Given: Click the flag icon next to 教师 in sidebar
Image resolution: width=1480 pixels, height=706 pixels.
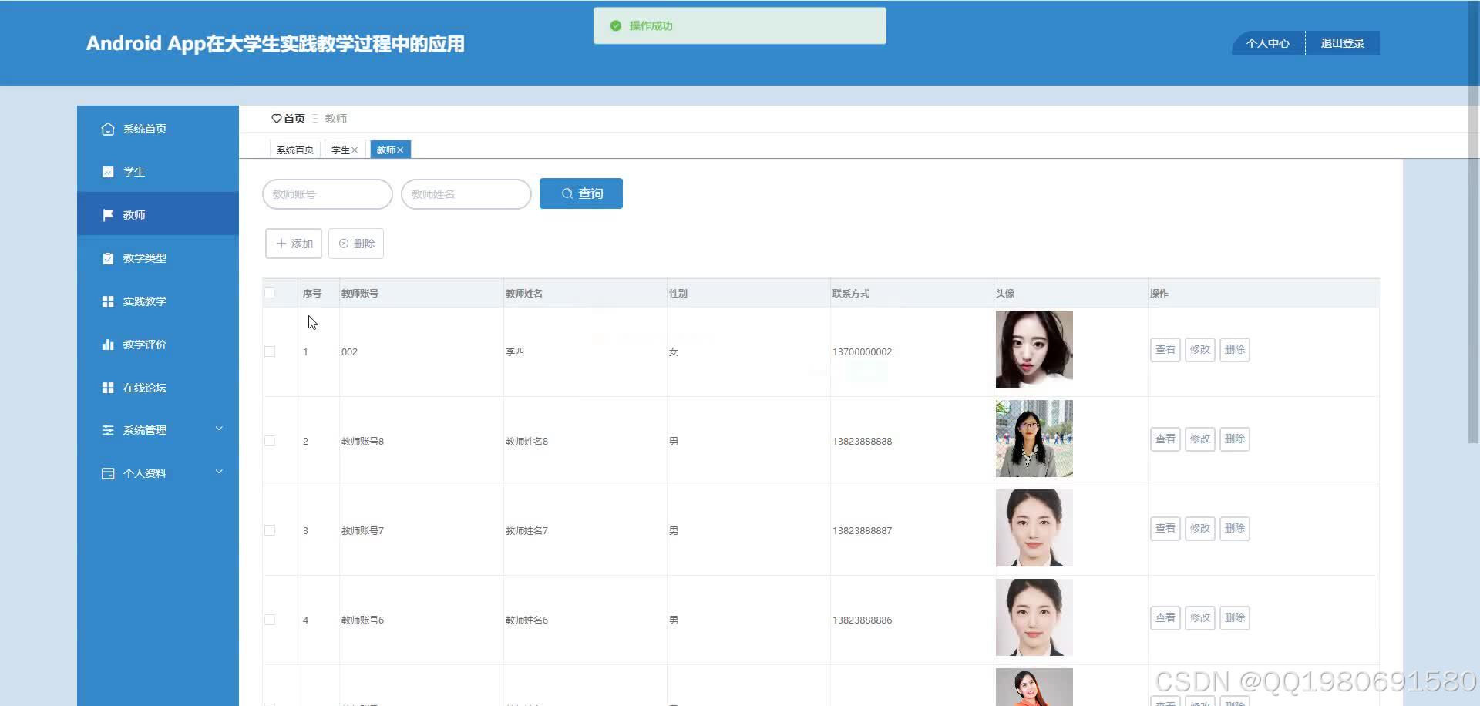Looking at the screenshot, I should click(108, 215).
